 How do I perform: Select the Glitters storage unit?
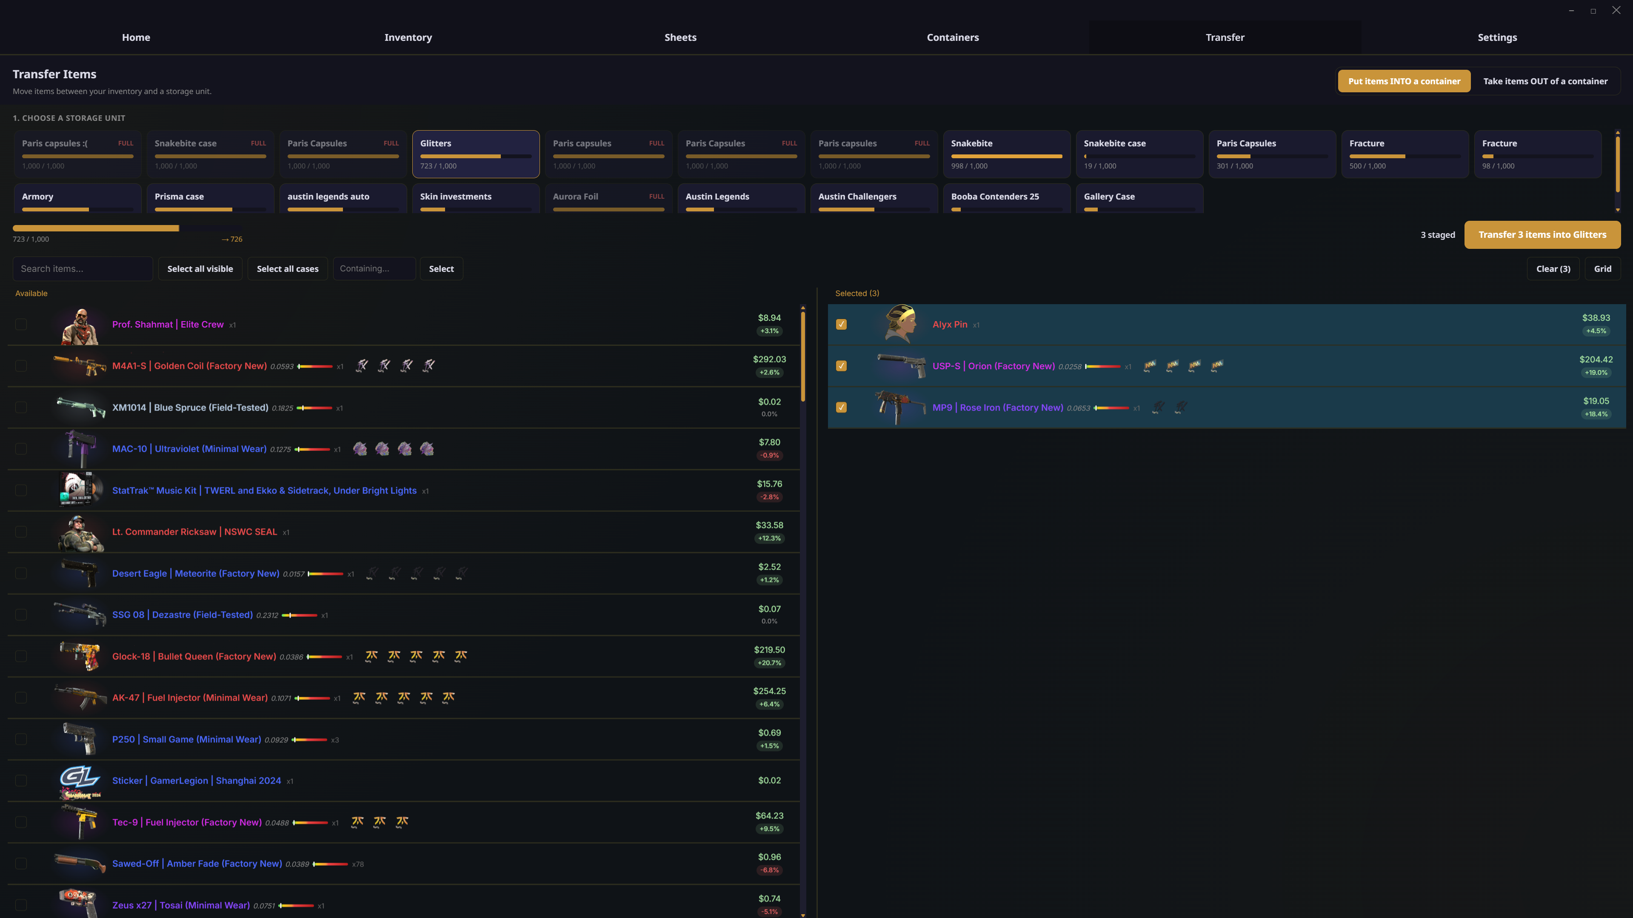(x=475, y=154)
